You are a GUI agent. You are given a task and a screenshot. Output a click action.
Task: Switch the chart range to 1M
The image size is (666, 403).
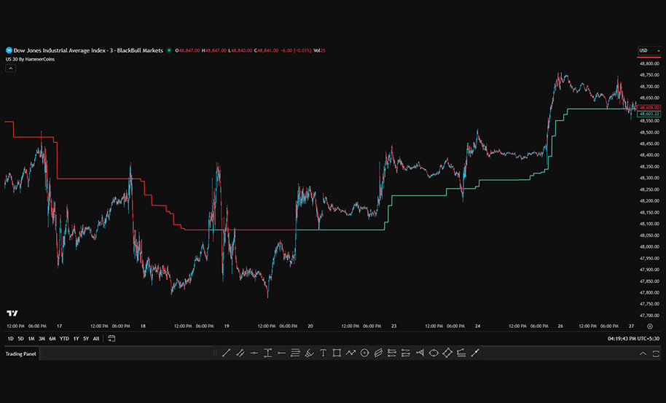pos(31,339)
